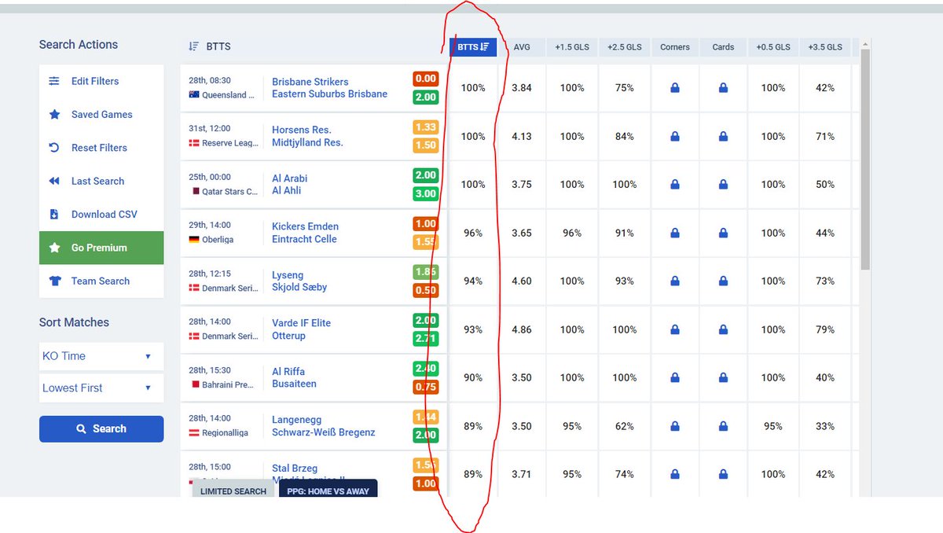Click the Corners lock icon for Varde IF Elite
Screen dimensions: 943x533
(x=675, y=330)
